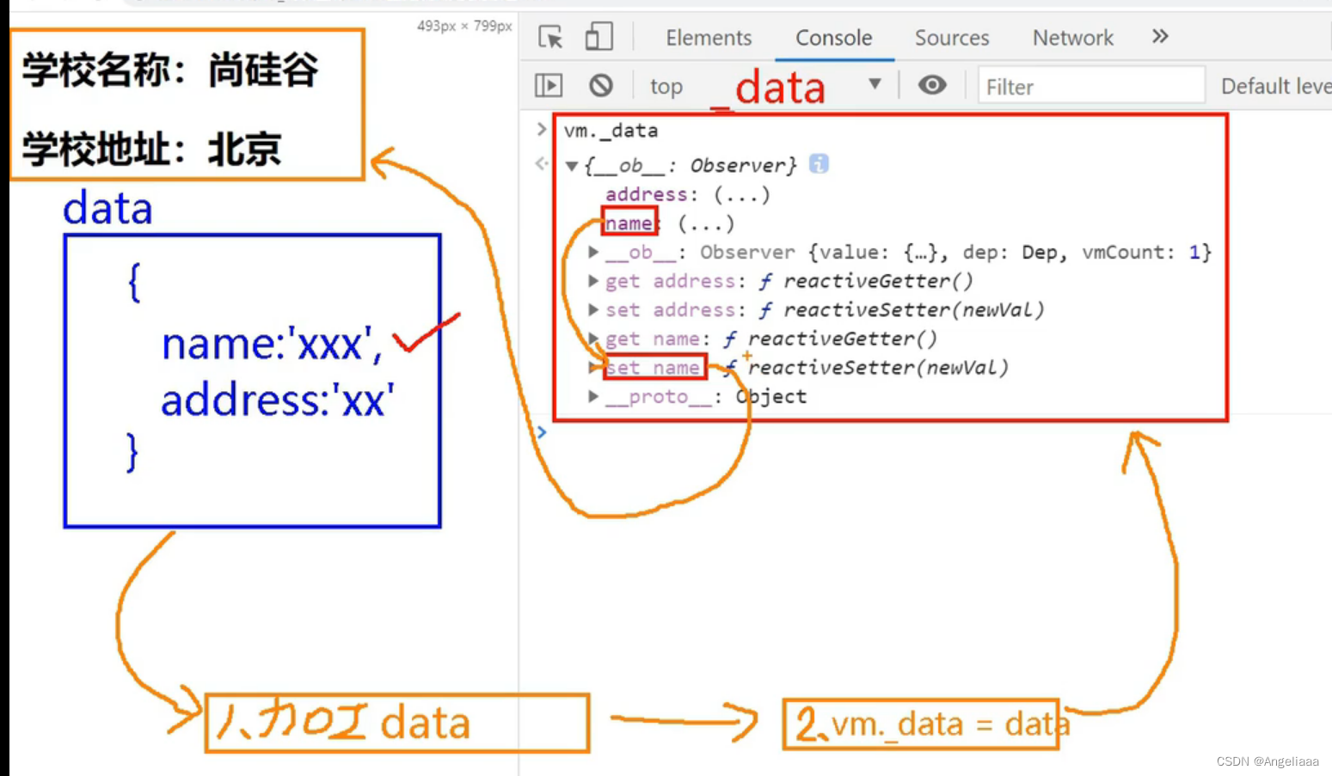The image size is (1332, 776).
Task: Click the 学校地址：北京 heading
Action: coord(151,149)
